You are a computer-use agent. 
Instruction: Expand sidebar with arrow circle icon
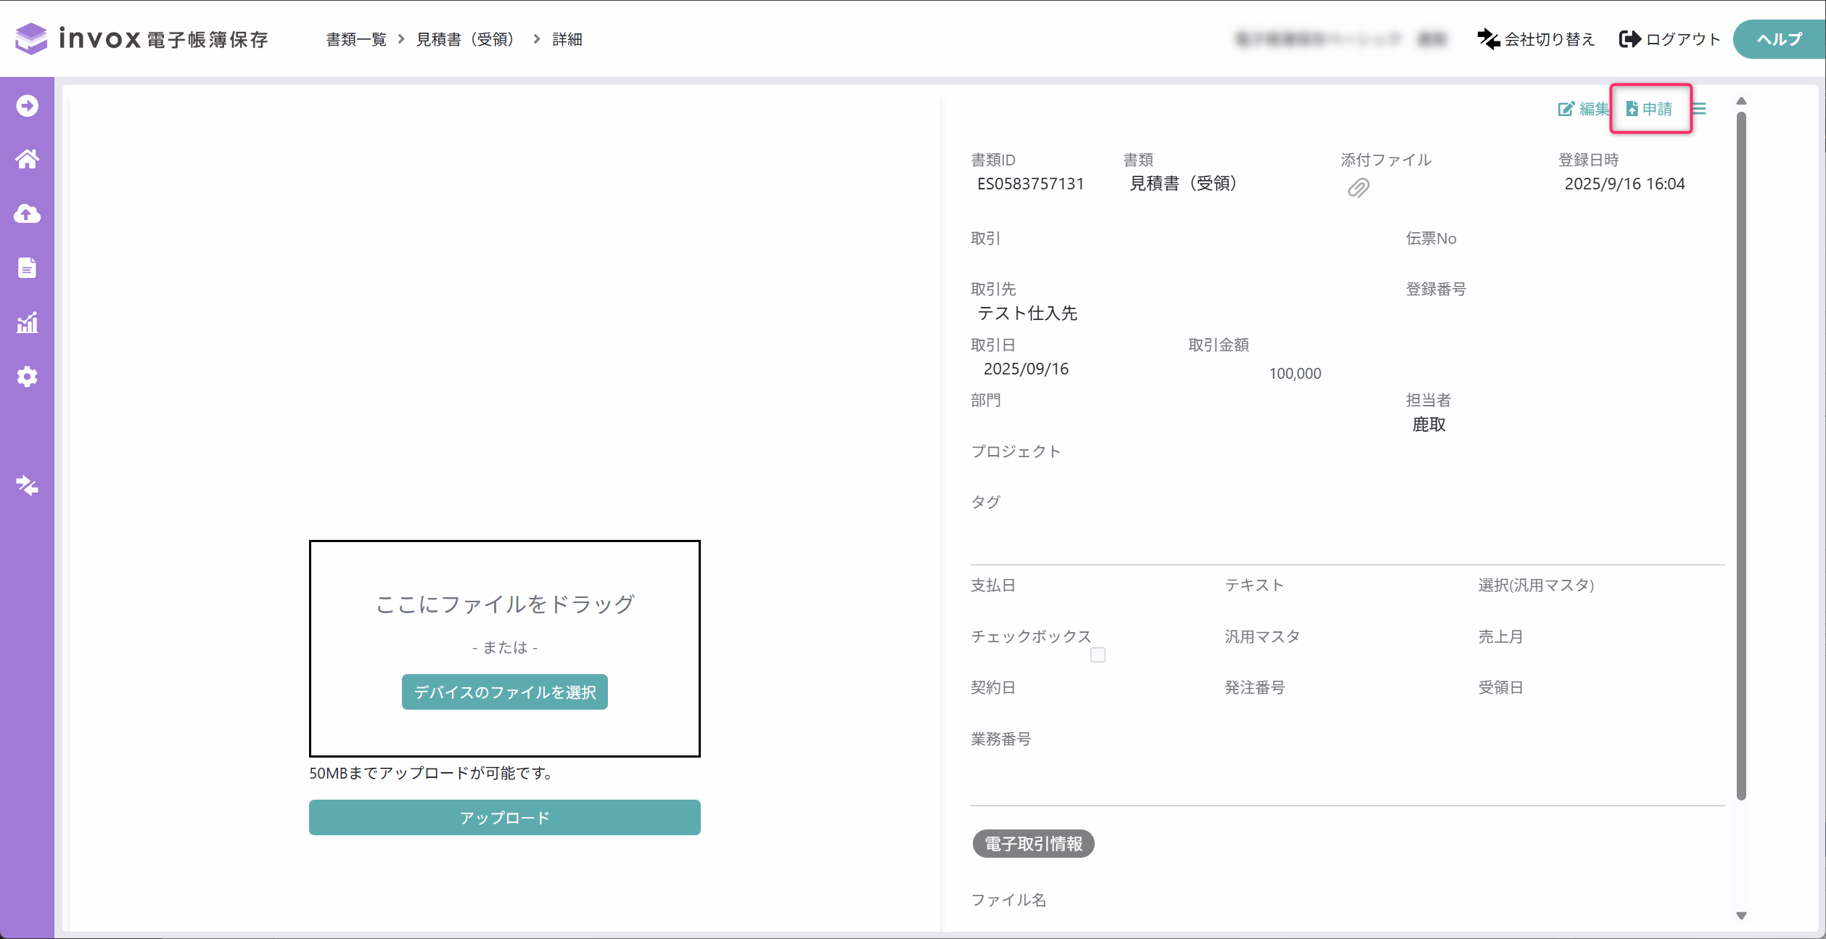coord(28,106)
